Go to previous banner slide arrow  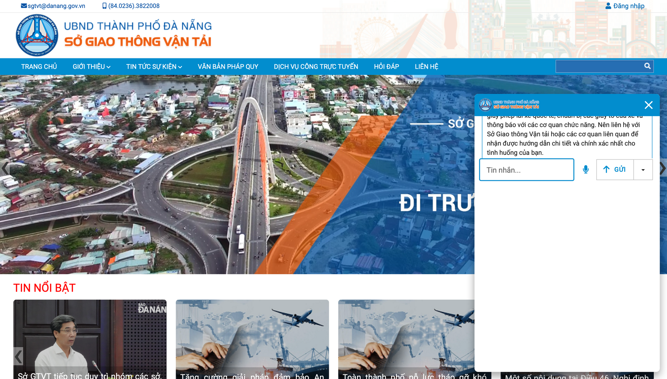pos(5,168)
